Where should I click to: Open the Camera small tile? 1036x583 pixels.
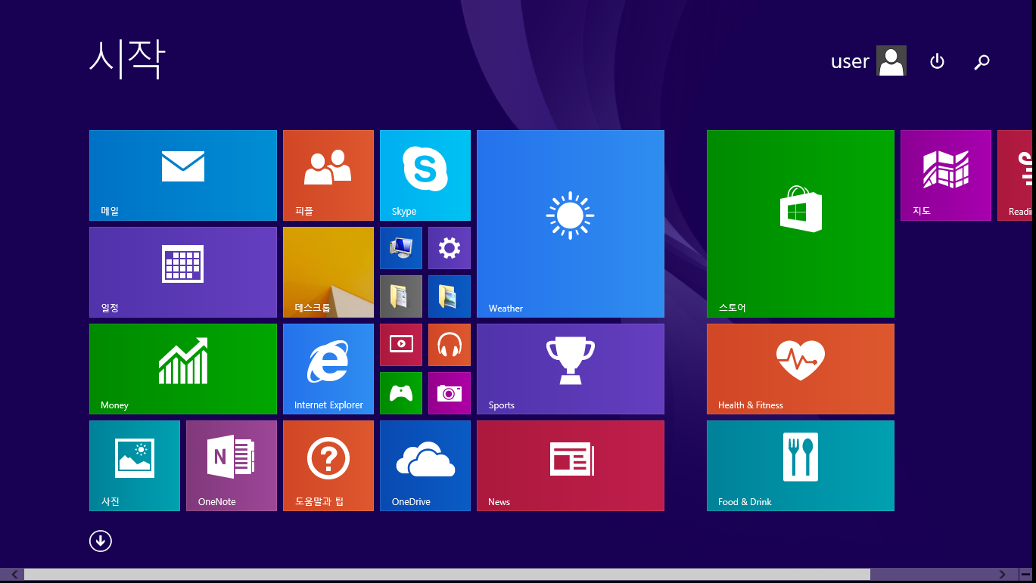point(449,392)
